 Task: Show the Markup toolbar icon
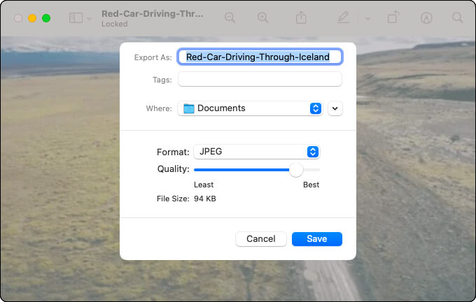pos(426,18)
